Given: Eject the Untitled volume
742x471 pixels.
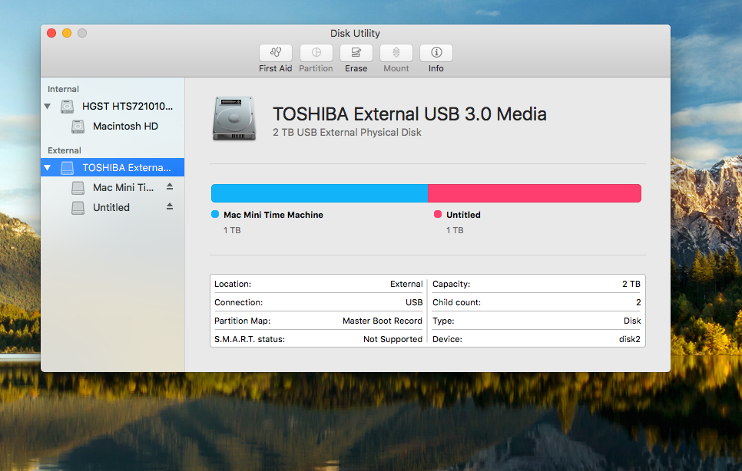Looking at the screenshot, I should tap(170, 207).
